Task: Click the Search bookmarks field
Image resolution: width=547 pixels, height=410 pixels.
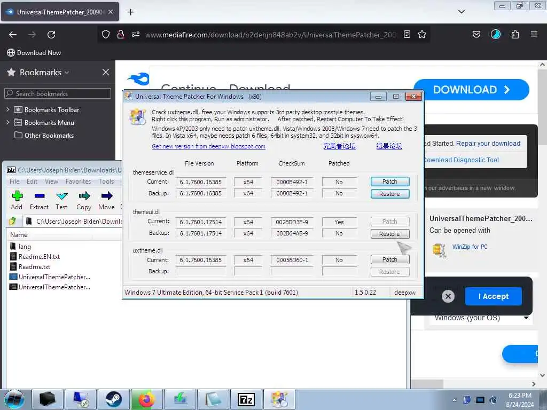Action: coord(58,93)
